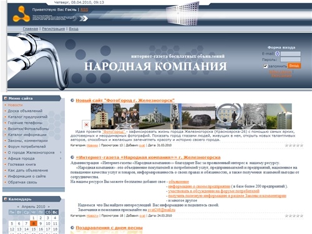This screenshot has height=234, width=312.
Task: Click the icon beside E-mail label
Action: 278,54
